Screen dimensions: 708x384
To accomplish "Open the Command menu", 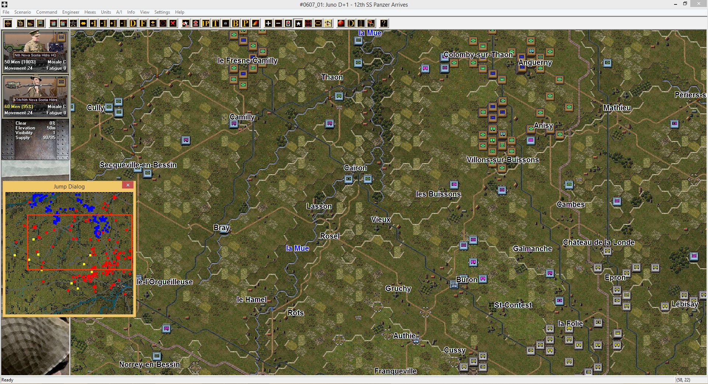I will [46, 12].
